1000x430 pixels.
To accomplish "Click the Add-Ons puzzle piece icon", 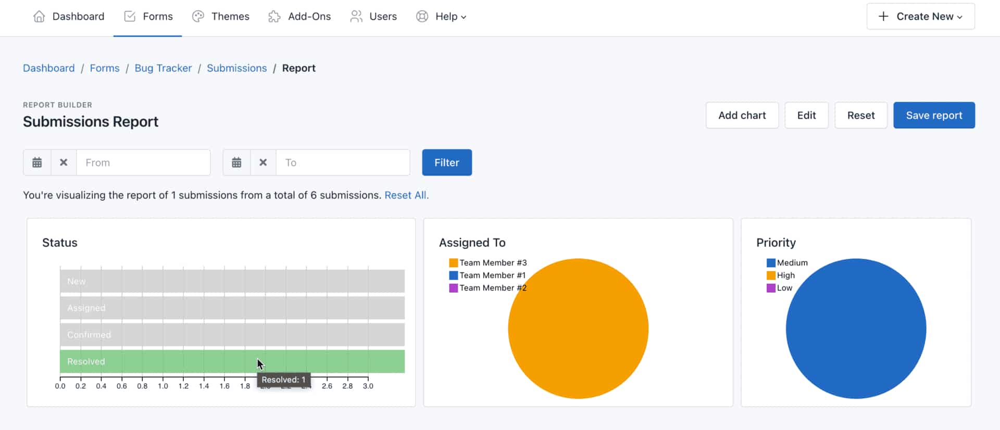I will 274,17.
